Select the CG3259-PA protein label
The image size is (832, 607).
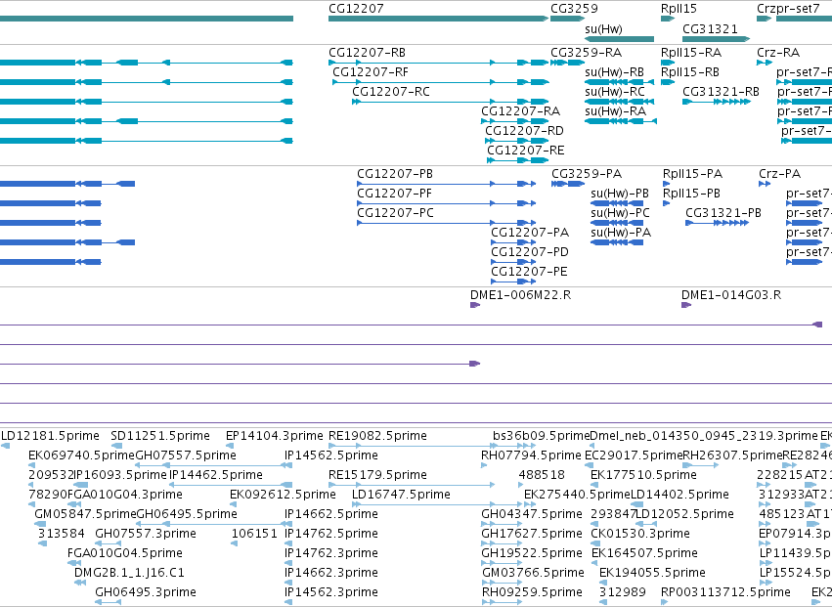(587, 174)
